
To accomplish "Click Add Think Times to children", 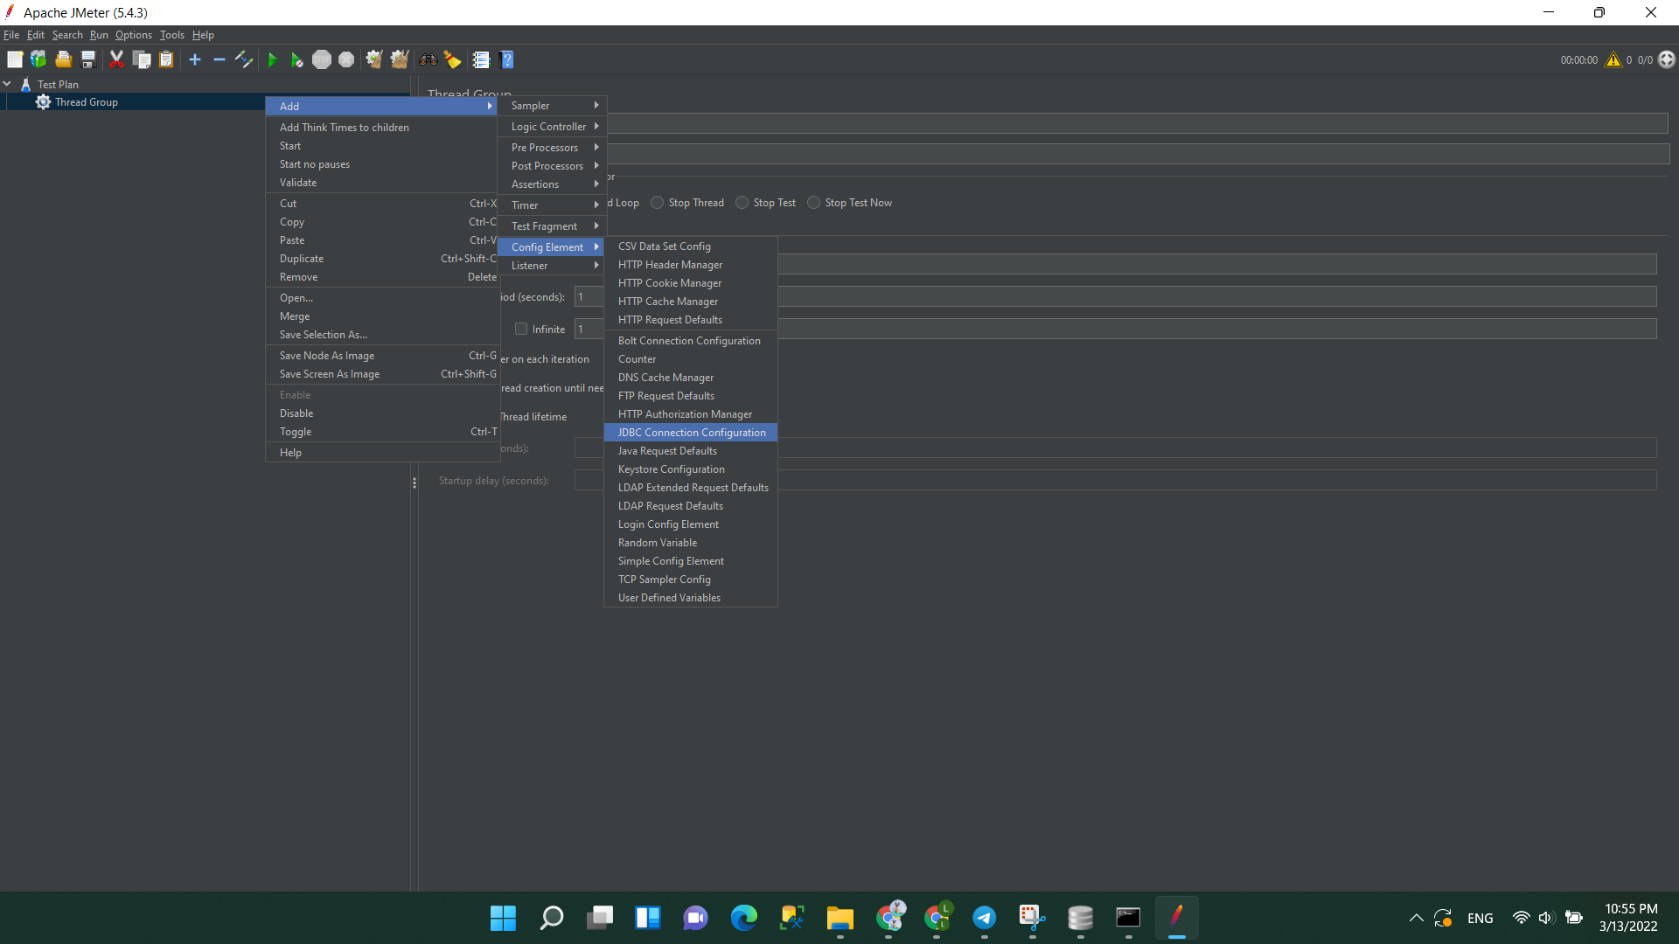I will pyautogui.click(x=382, y=127).
